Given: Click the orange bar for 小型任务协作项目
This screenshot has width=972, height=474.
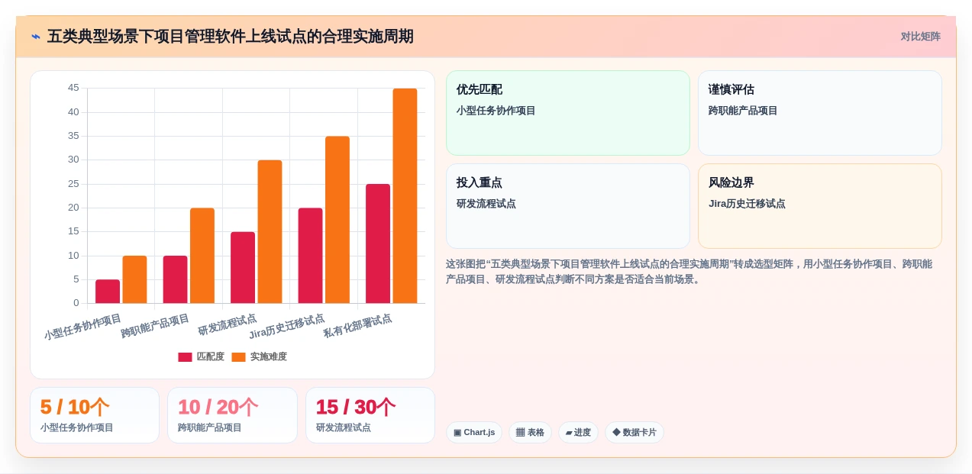Looking at the screenshot, I should point(134,279).
